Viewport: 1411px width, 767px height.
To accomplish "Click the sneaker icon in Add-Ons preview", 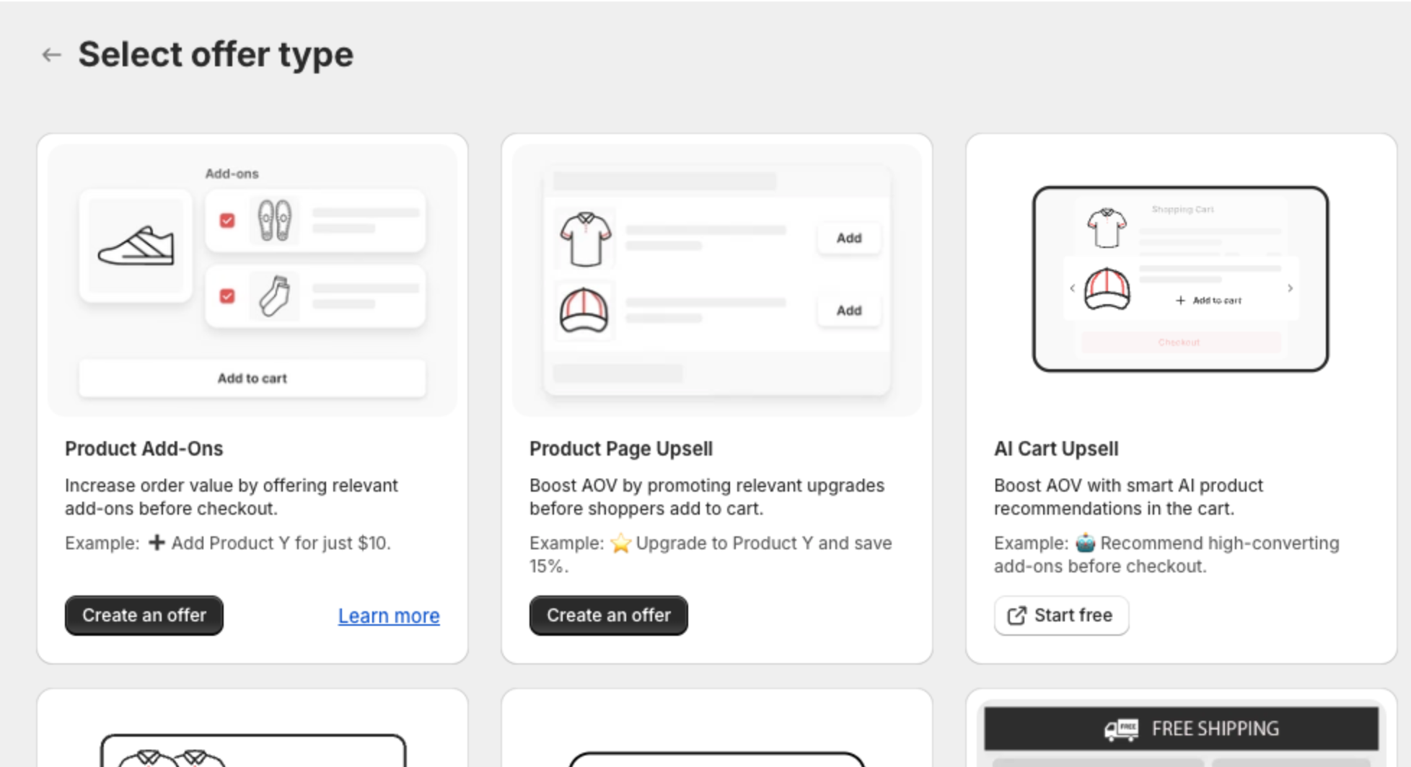I will click(x=136, y=246).
